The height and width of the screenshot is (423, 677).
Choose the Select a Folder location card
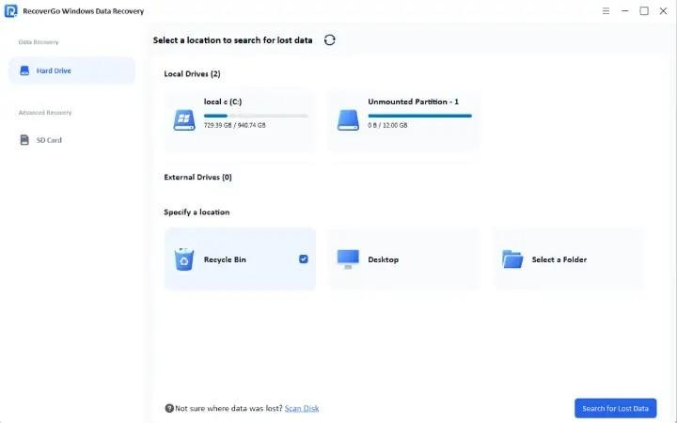tap(569, 259)
